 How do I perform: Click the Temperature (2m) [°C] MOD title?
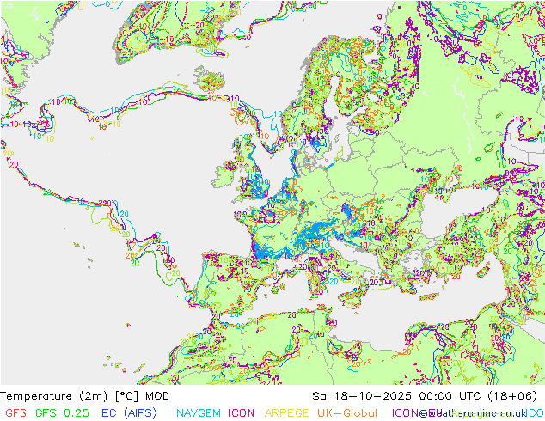click(85, 396)
